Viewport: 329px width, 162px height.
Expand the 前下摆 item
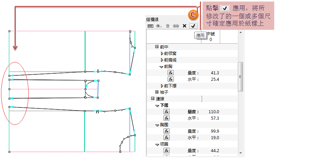coord(162,86)
